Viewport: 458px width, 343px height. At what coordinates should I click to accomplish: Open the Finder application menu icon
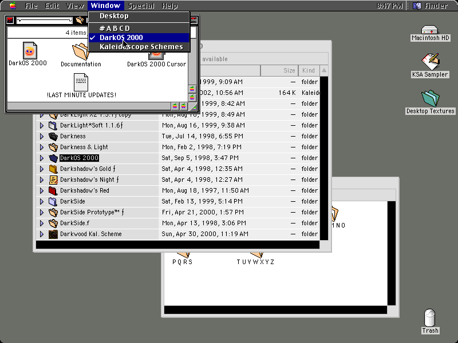click(417, 6)
